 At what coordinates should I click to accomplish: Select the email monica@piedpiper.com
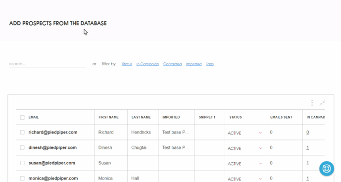click(x=53, y=179)
